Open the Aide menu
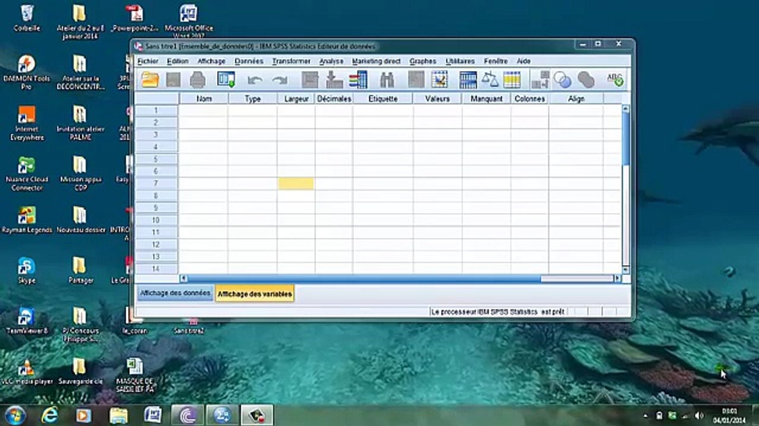Image resolution: width=759 pixels, height=426 pixels. 524,61
